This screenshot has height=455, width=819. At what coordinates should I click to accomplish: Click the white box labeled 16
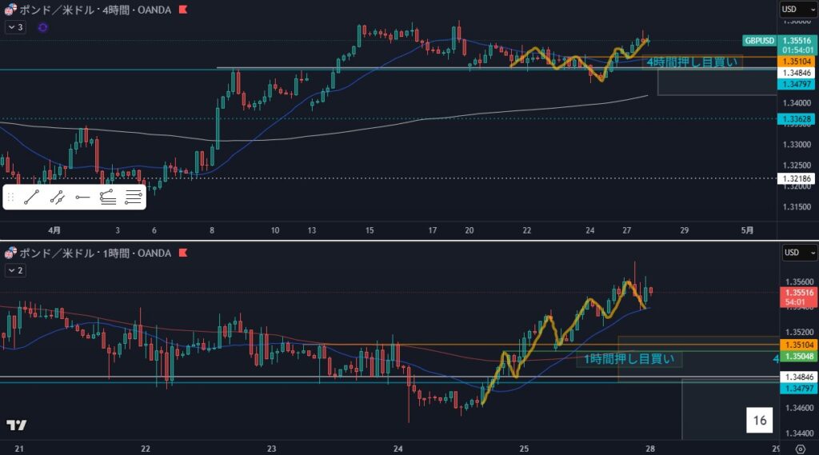pos(759,420)
